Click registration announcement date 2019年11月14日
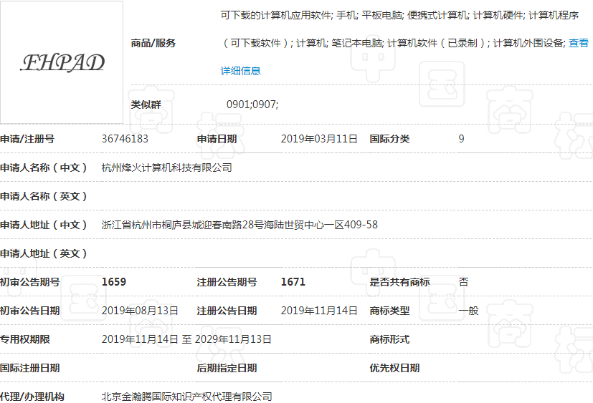Screen dimensions: 593x403 319,311
